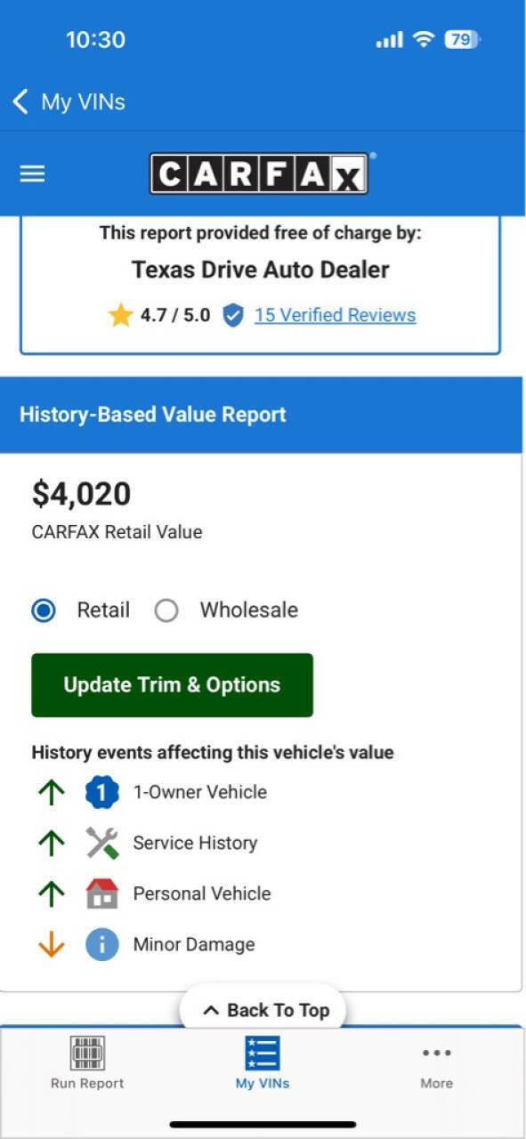
Task: Tap the verified reviews shield icon
Action: [x=233, y=314]
